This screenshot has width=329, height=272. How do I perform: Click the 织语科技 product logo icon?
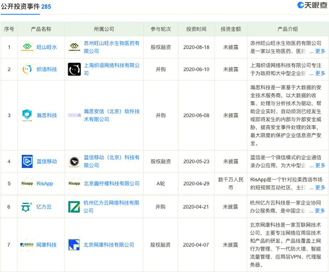[27, 69]
